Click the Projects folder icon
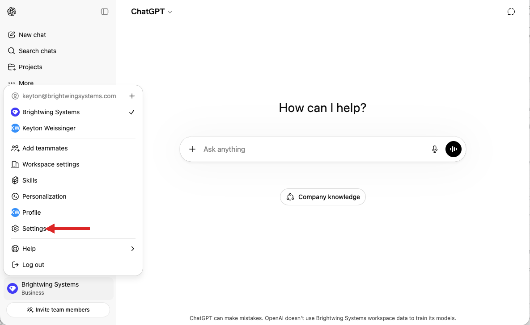Screen dimensions: 530x325 (12, 67)
